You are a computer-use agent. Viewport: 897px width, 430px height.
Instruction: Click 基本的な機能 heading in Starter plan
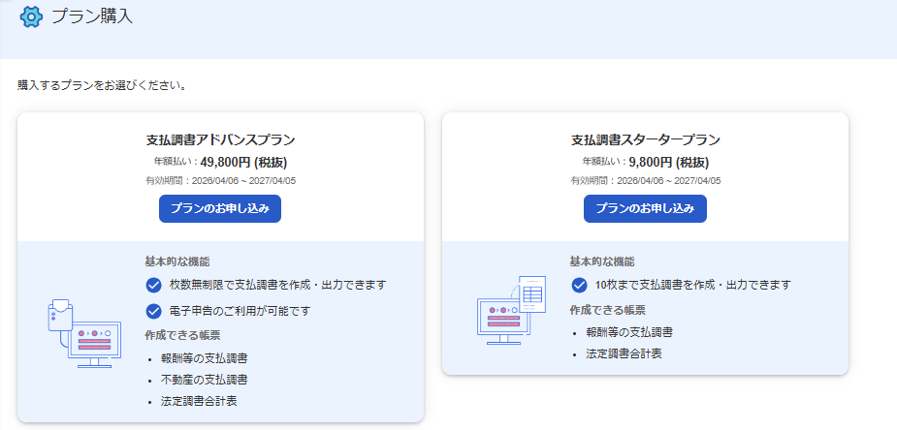point(602,261)
